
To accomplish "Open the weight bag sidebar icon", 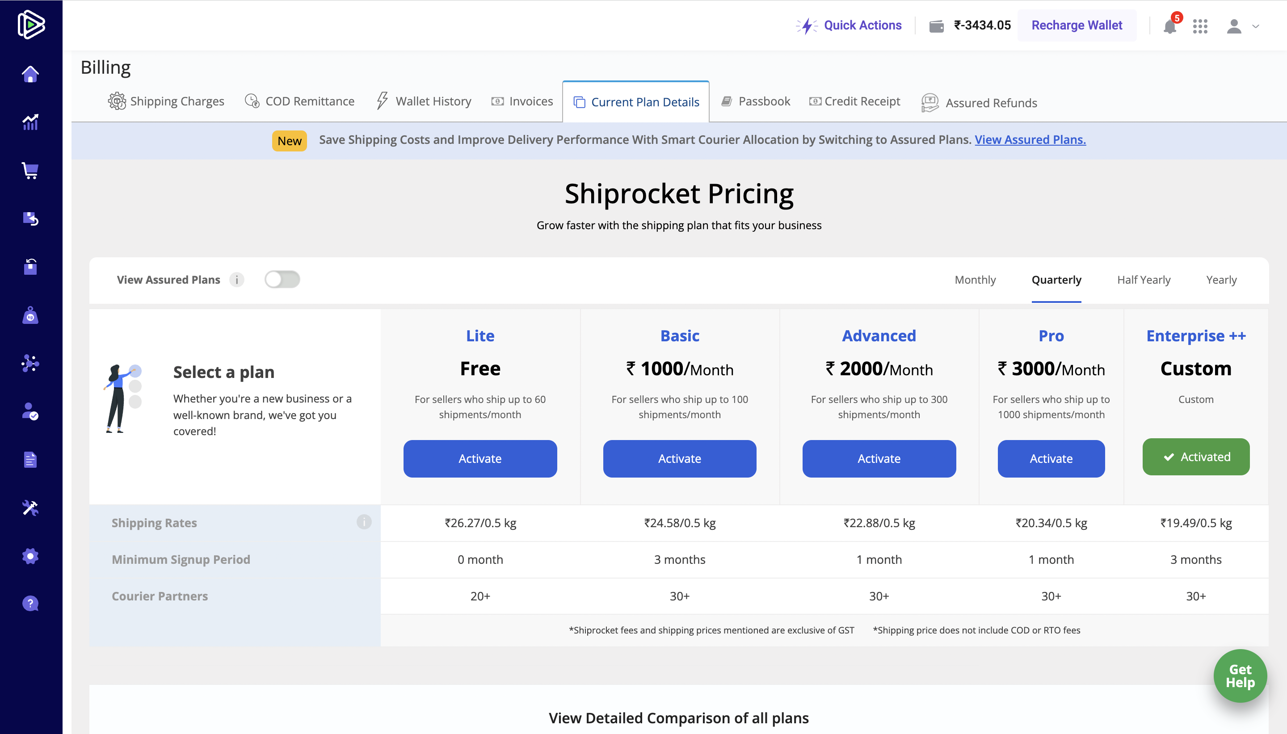I will pos(30,315).
